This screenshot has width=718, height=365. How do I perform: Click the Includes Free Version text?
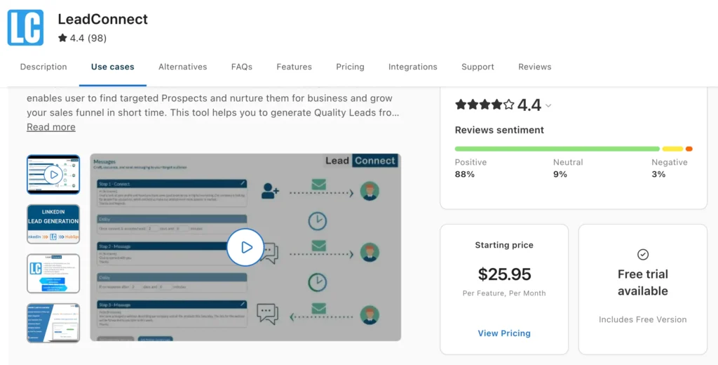tap(643, 319)
